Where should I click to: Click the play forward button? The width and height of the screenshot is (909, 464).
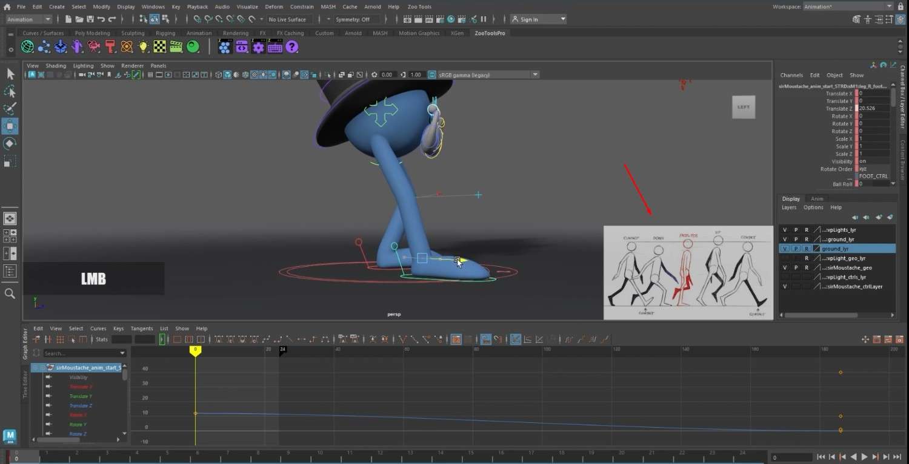click(864, 457)
